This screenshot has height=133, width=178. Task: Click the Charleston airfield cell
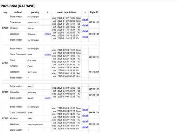point(18,22)
